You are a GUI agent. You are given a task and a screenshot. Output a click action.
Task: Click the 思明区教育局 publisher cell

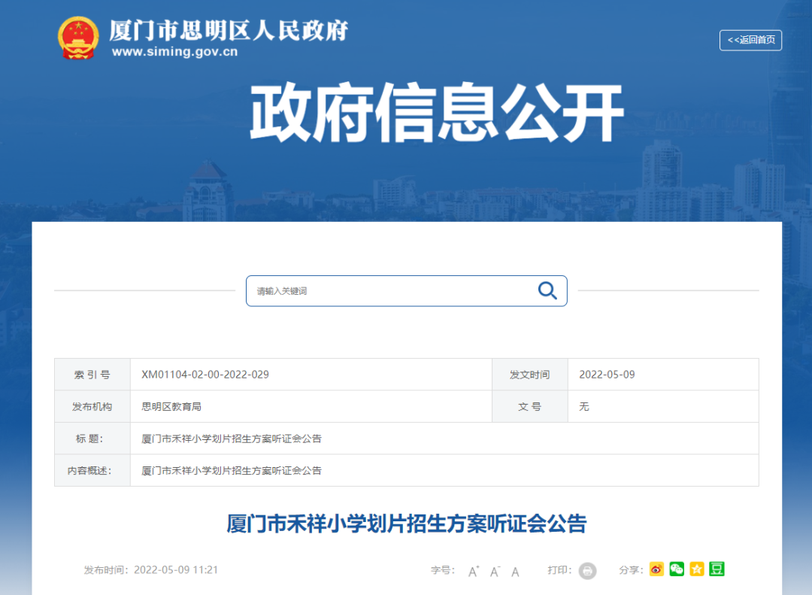171,406
